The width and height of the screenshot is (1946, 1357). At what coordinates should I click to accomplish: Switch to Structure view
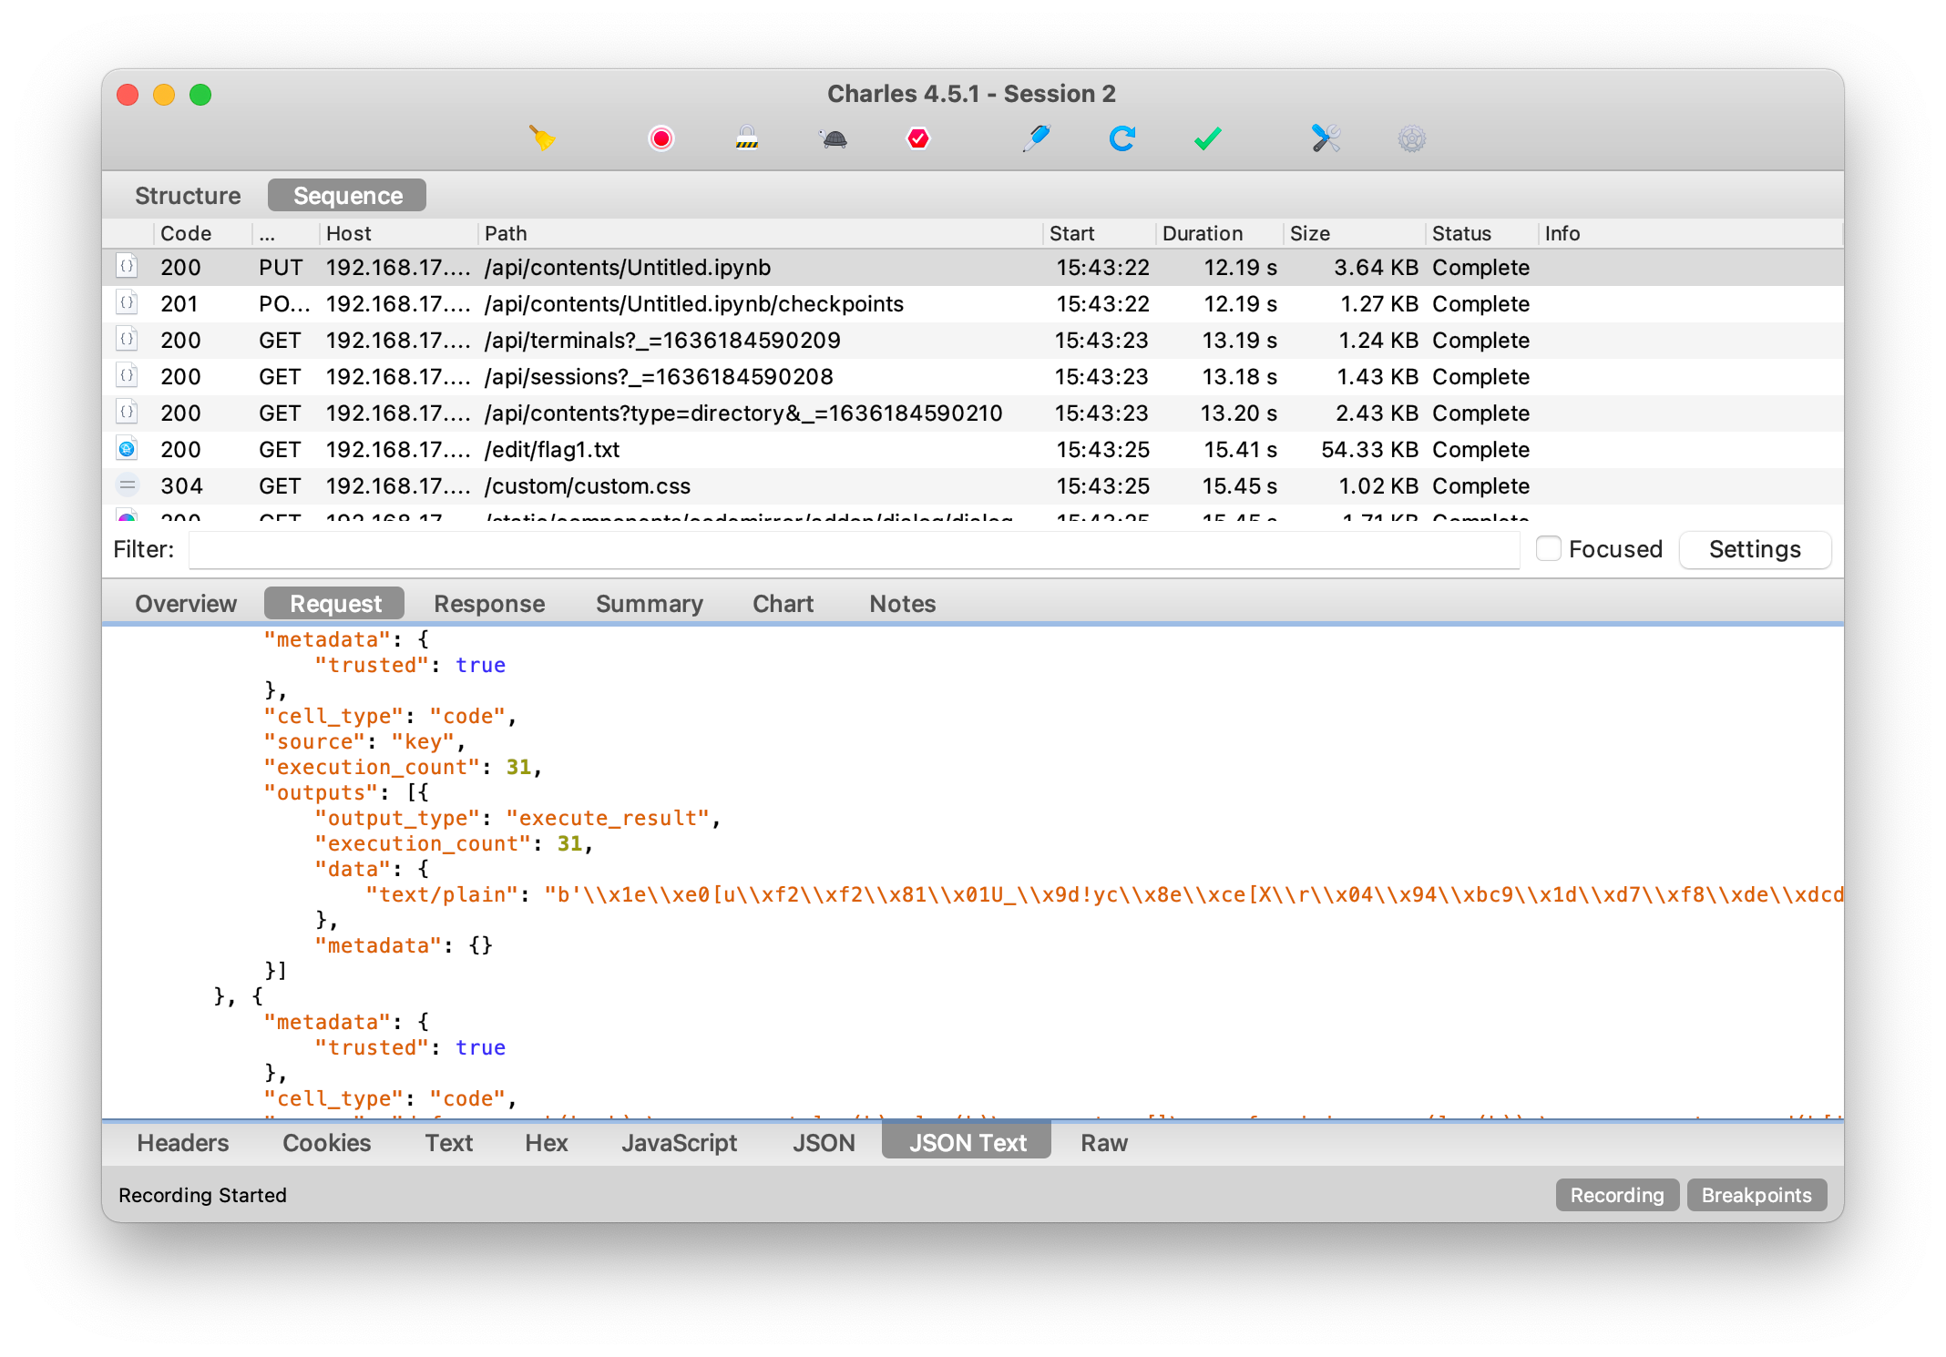point(188,196)
